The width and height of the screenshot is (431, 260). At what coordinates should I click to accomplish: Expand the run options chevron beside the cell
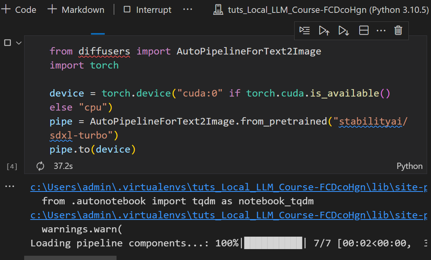coord(18,43)
